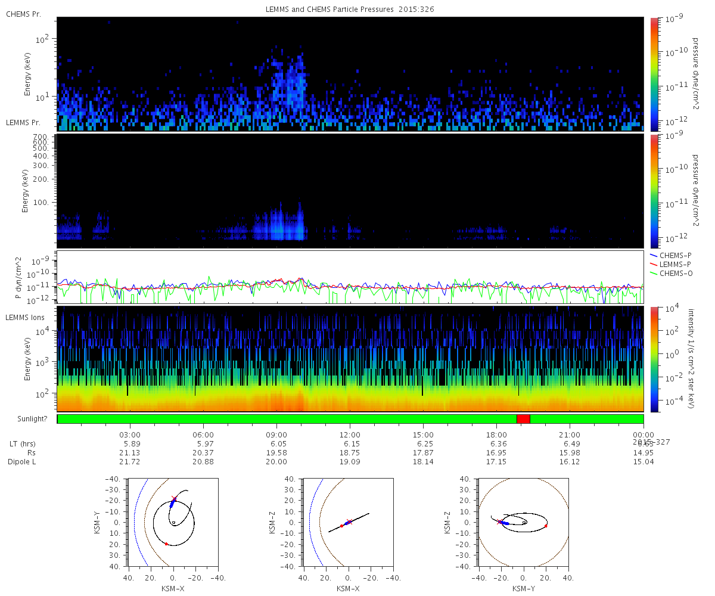Click the 09:00 time axis tick label
Viewport: 715px width, 596px height.
point(276,434)
